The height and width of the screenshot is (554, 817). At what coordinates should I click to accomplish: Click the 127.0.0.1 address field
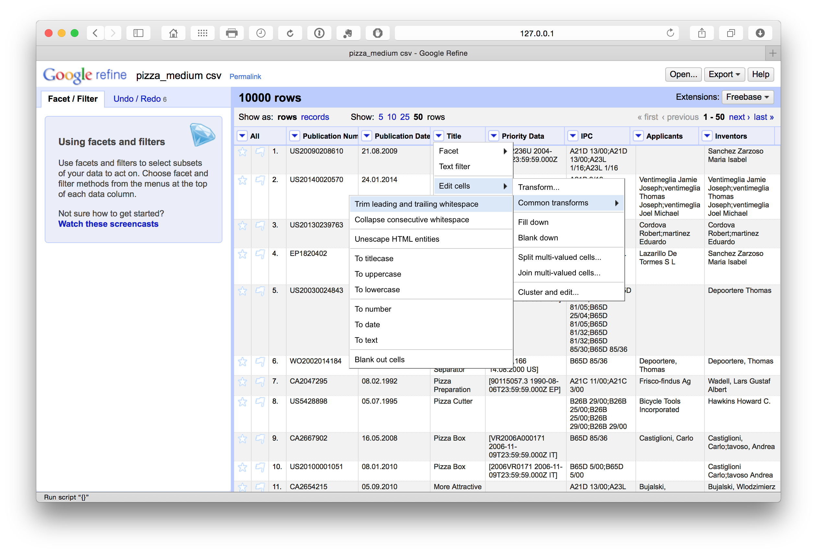pos(537,33)
